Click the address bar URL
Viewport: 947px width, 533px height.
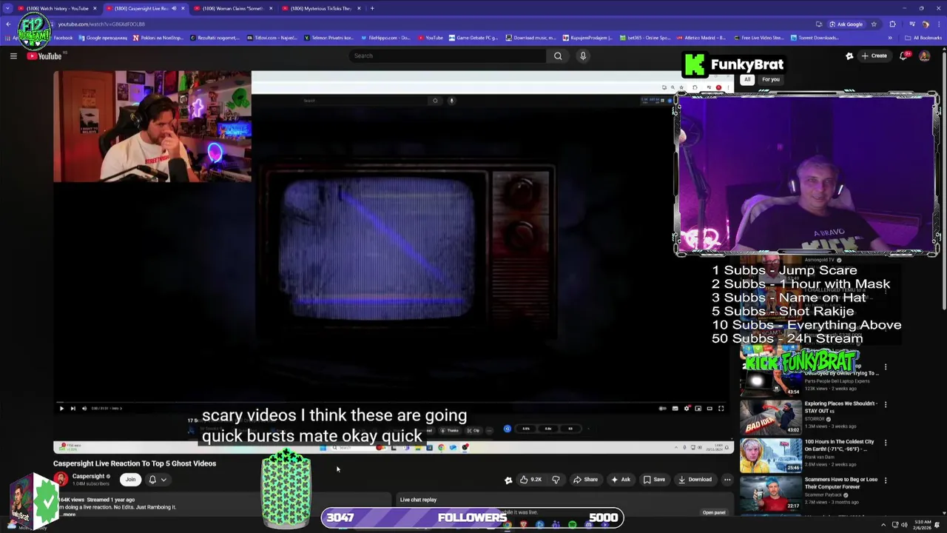(x=101, y=24)
